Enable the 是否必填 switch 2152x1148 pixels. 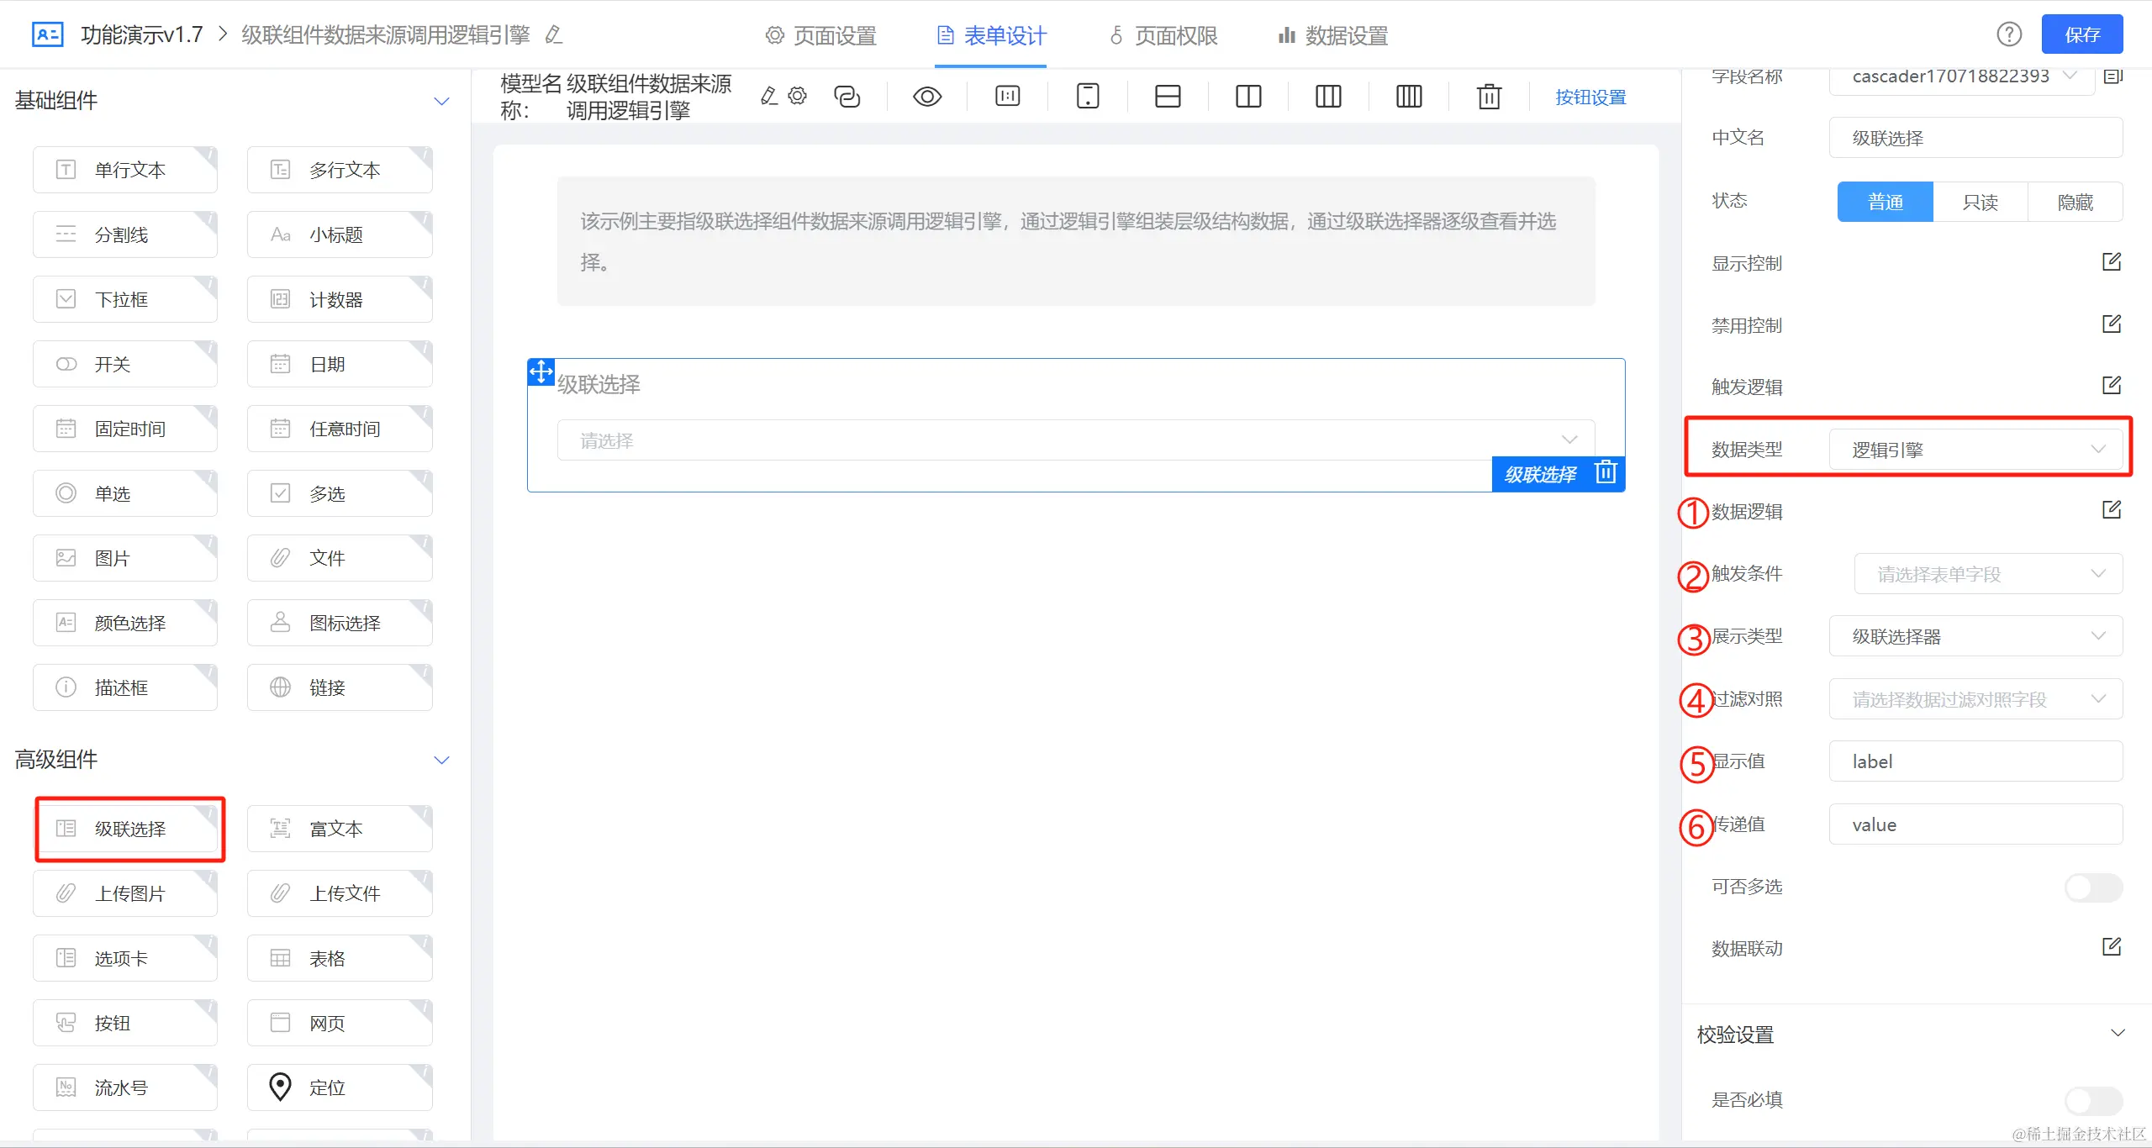[2092, 1100]
